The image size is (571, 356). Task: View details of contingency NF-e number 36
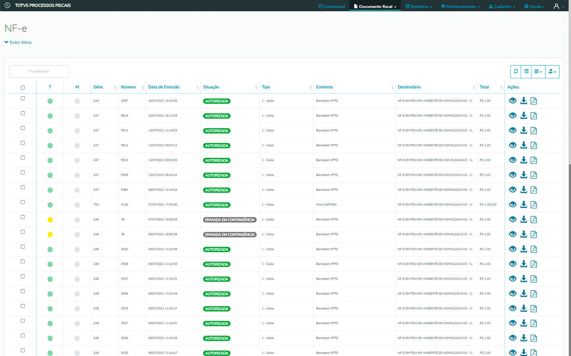[x=512, y=235]
